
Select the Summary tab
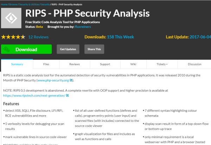[17, 64]
